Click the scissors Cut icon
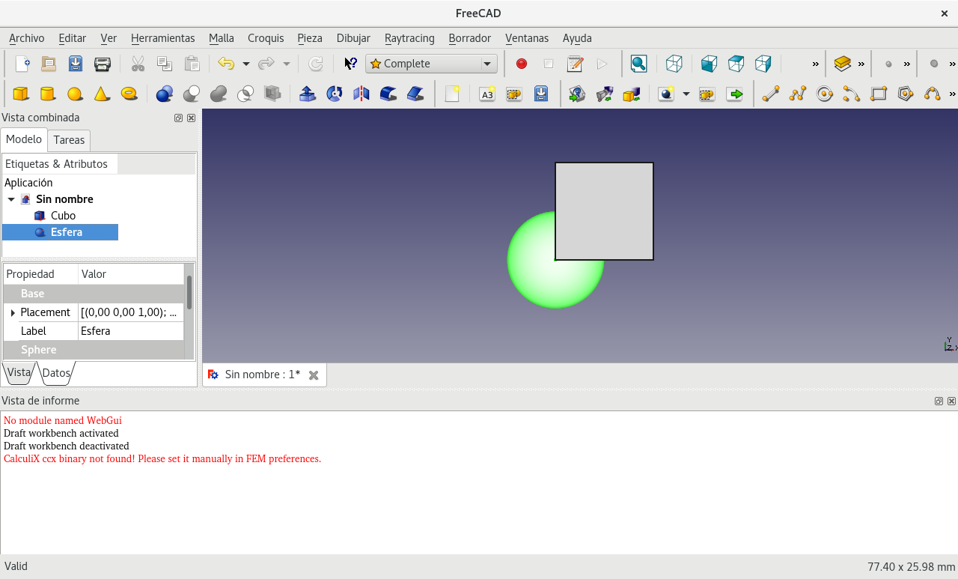This screenshot has width=958, height=579. (x=138, y=64)
